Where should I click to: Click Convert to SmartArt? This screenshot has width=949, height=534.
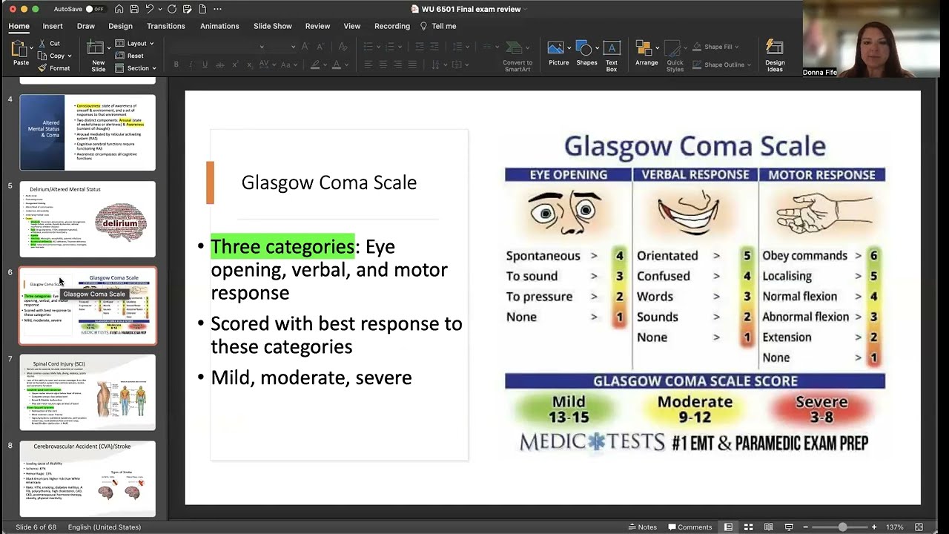point(518,56)
